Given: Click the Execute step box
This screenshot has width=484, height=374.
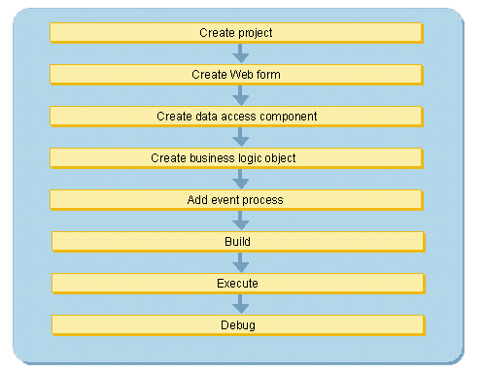Looking at the screenshot, I should click(x=238, y=283).
